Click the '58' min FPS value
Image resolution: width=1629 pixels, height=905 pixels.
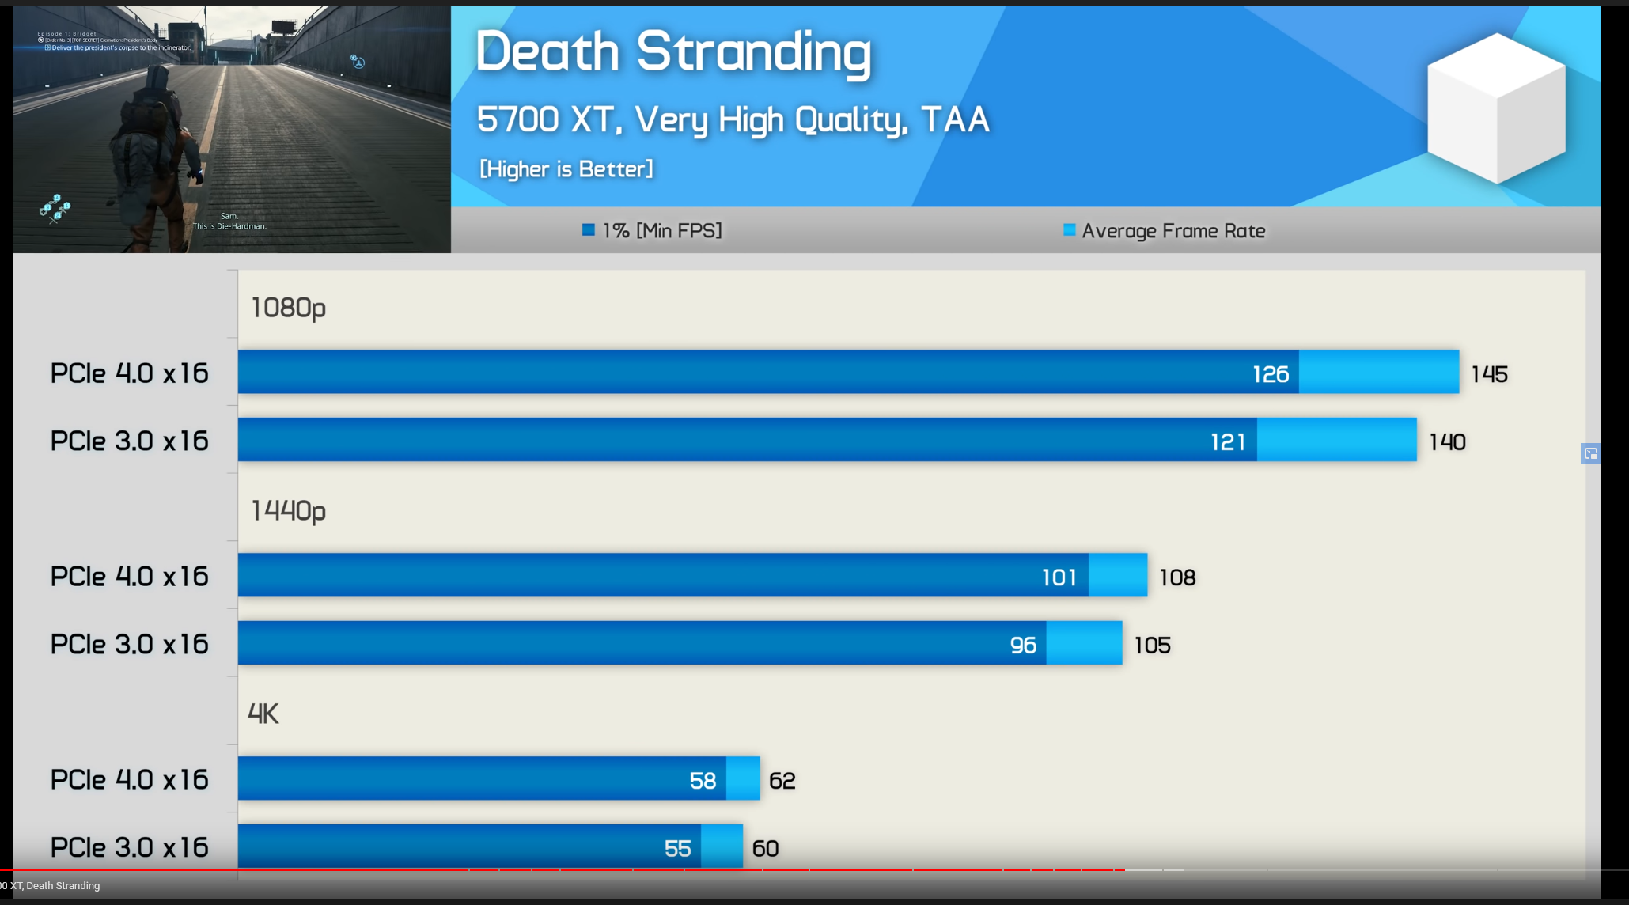pyautogui.click(x=703, y=781)
